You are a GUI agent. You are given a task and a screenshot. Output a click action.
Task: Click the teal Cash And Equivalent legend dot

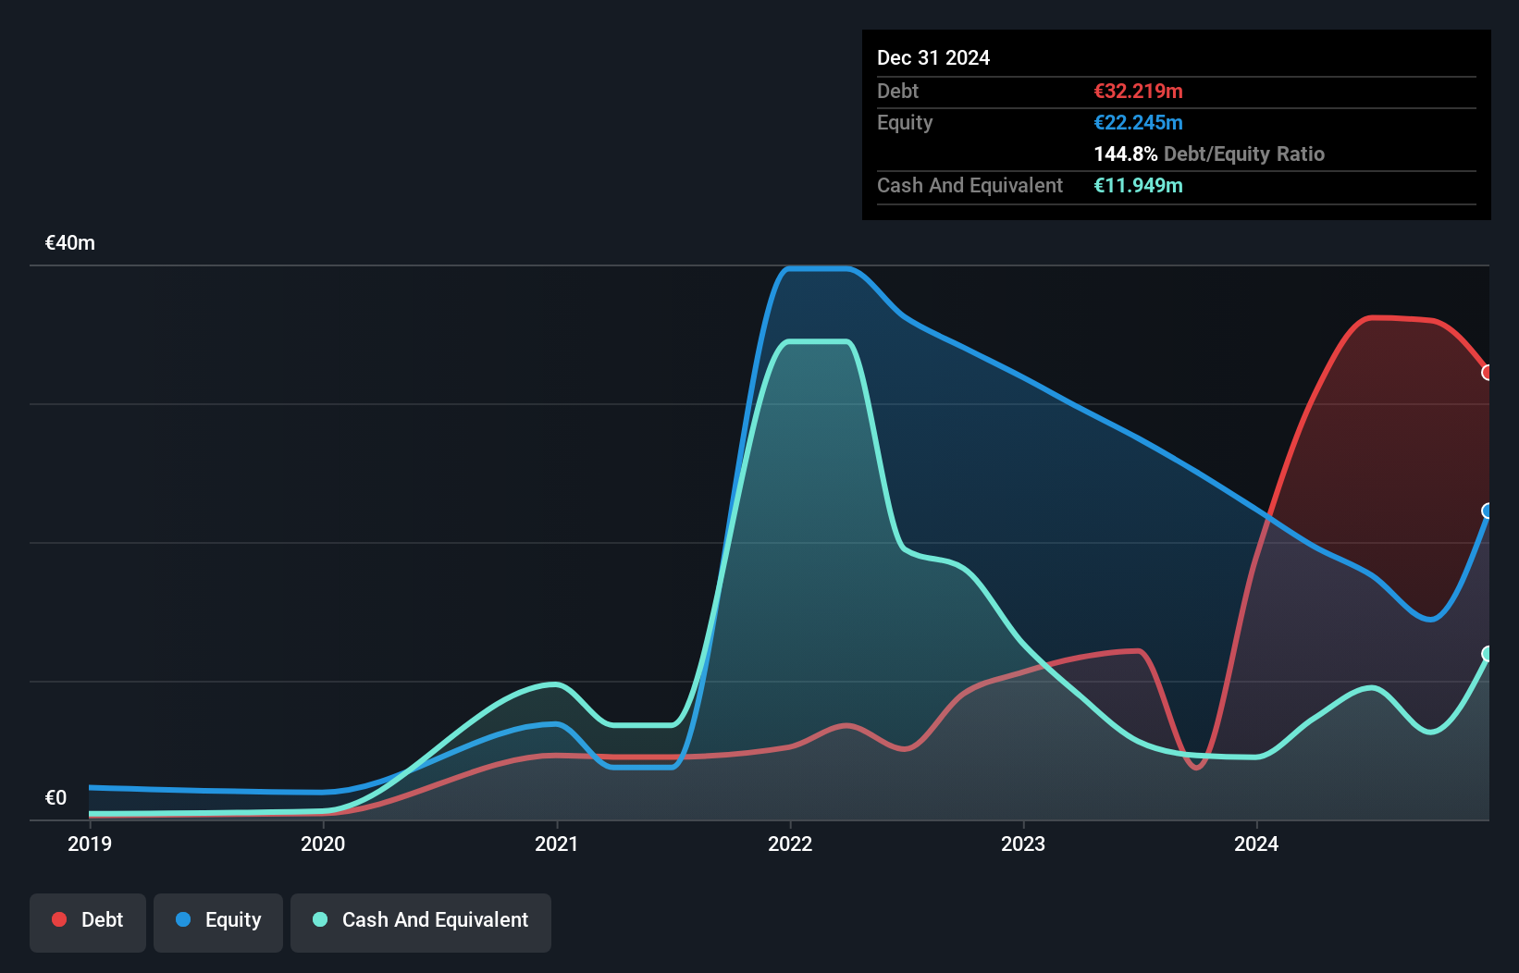pyautogui.click(x=319, y=919)
